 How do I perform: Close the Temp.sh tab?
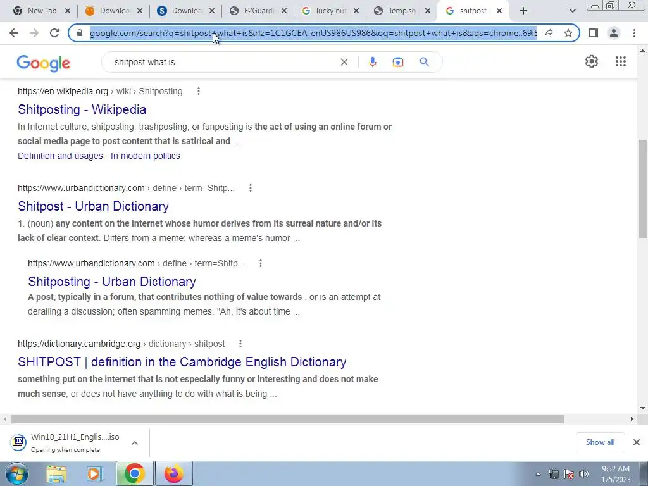pos(428,11)
